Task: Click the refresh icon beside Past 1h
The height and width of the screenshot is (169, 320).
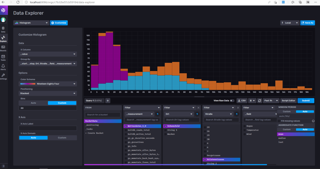Action: [x=259, y=100]
